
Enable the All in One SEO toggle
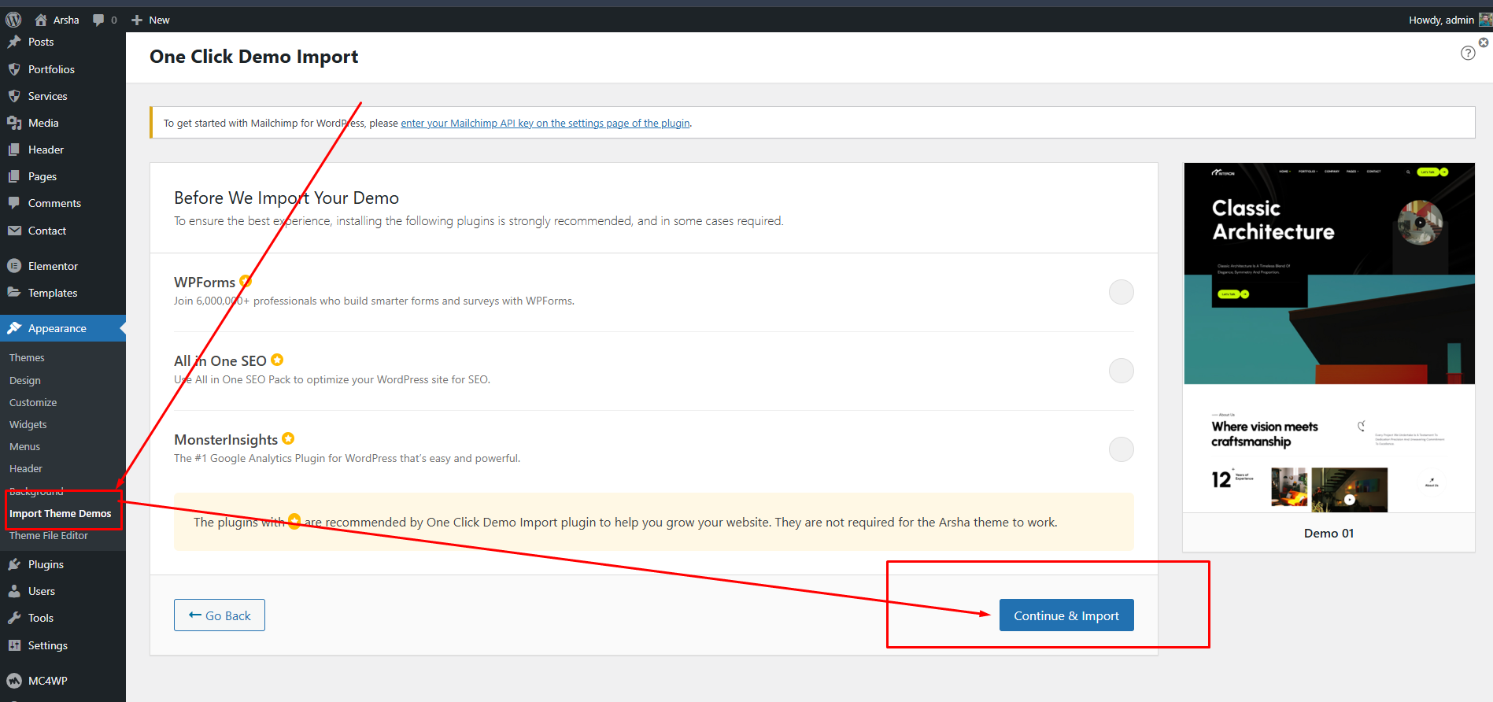[x=1121, y=371]
